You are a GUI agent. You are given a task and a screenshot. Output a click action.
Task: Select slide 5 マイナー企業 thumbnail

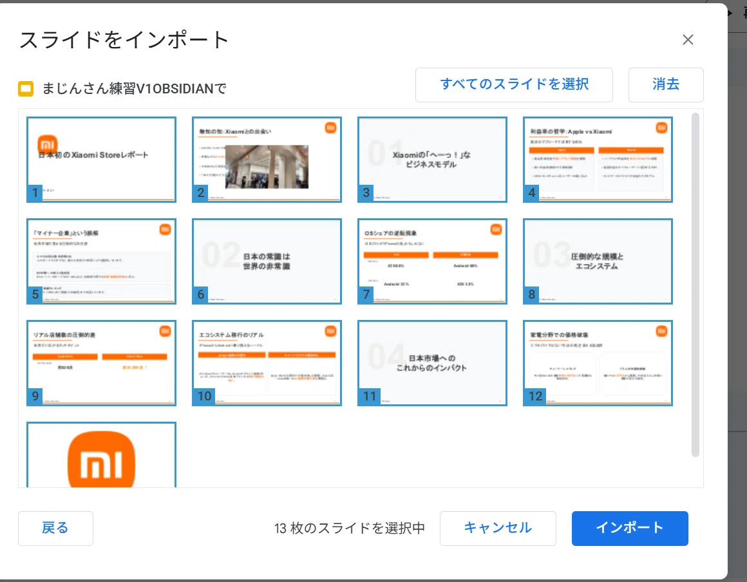pos(102,261)
